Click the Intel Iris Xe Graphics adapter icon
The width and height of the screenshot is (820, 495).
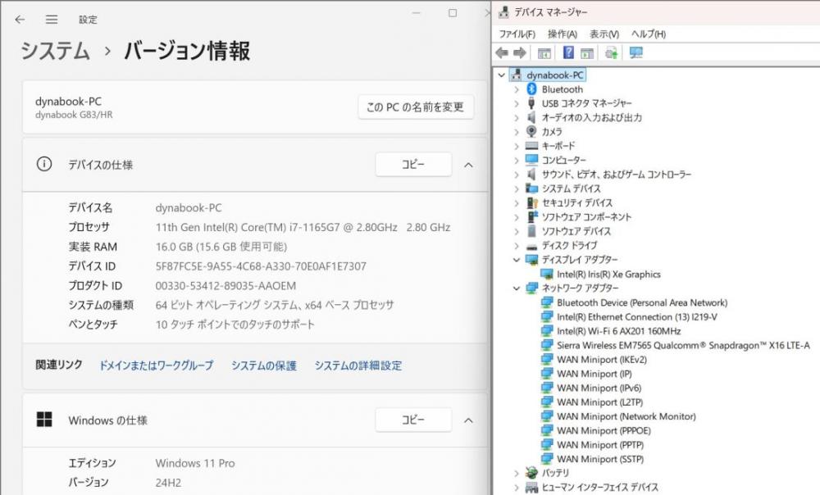click(547, 275)
